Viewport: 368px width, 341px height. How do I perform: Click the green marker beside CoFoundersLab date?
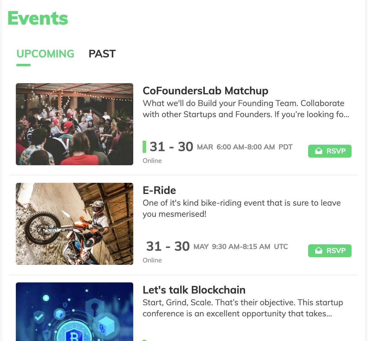(x=144, y=147)
